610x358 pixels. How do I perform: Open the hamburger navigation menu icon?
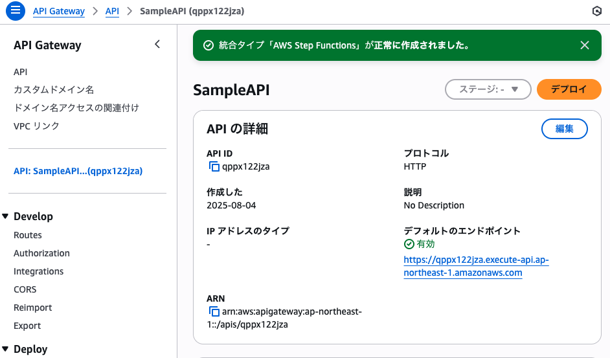(x=16, y=10)
